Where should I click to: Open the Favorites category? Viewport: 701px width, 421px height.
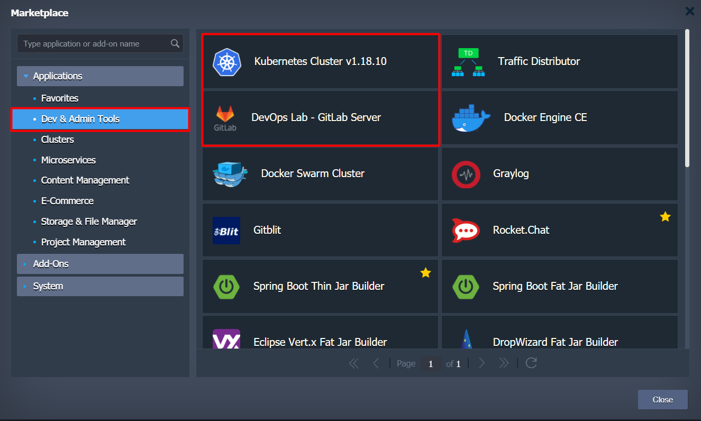pyautogui.click(x=60, y=98)
